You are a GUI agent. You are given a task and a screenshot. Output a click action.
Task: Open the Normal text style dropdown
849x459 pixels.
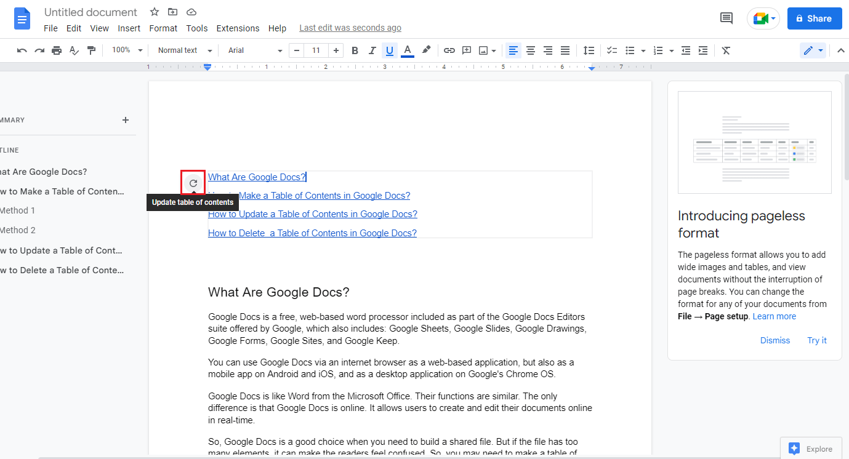point(185,50)
